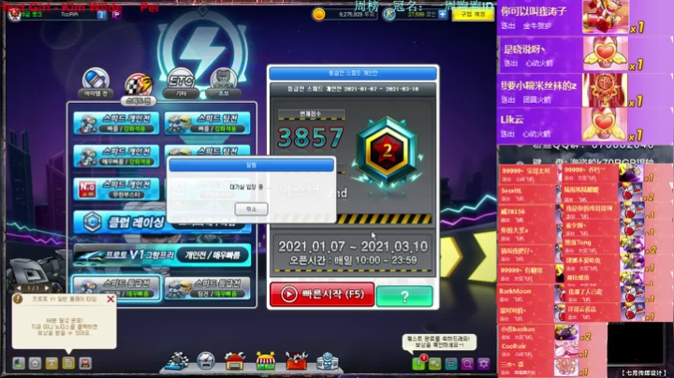Click the blue plus to add K-coins
The height and width of the screenshot is (378, 674).
(442, 15)
